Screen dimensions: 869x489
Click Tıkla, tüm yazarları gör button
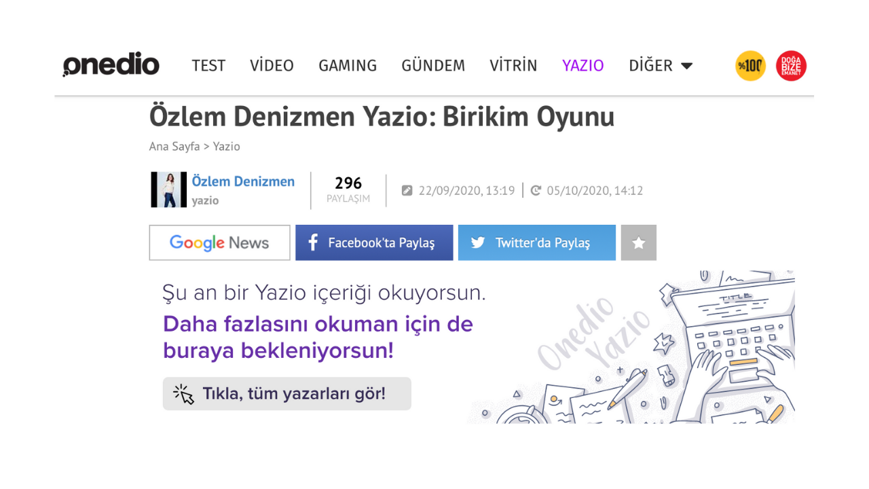pos(286,393)
